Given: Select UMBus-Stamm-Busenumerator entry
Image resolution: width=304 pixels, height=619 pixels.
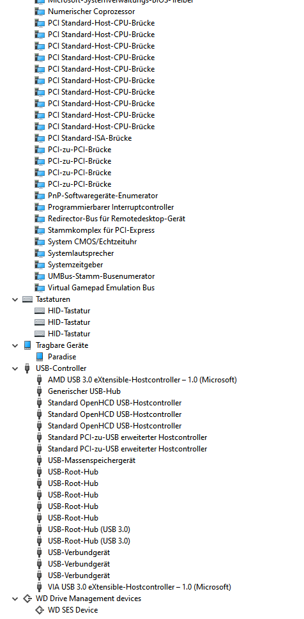Looking at the screenshot, I should click(102, 276).
